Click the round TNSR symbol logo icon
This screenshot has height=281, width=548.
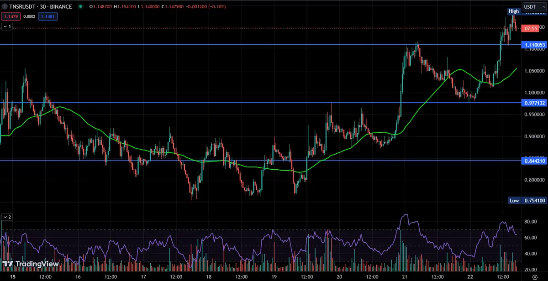(5, 7)
